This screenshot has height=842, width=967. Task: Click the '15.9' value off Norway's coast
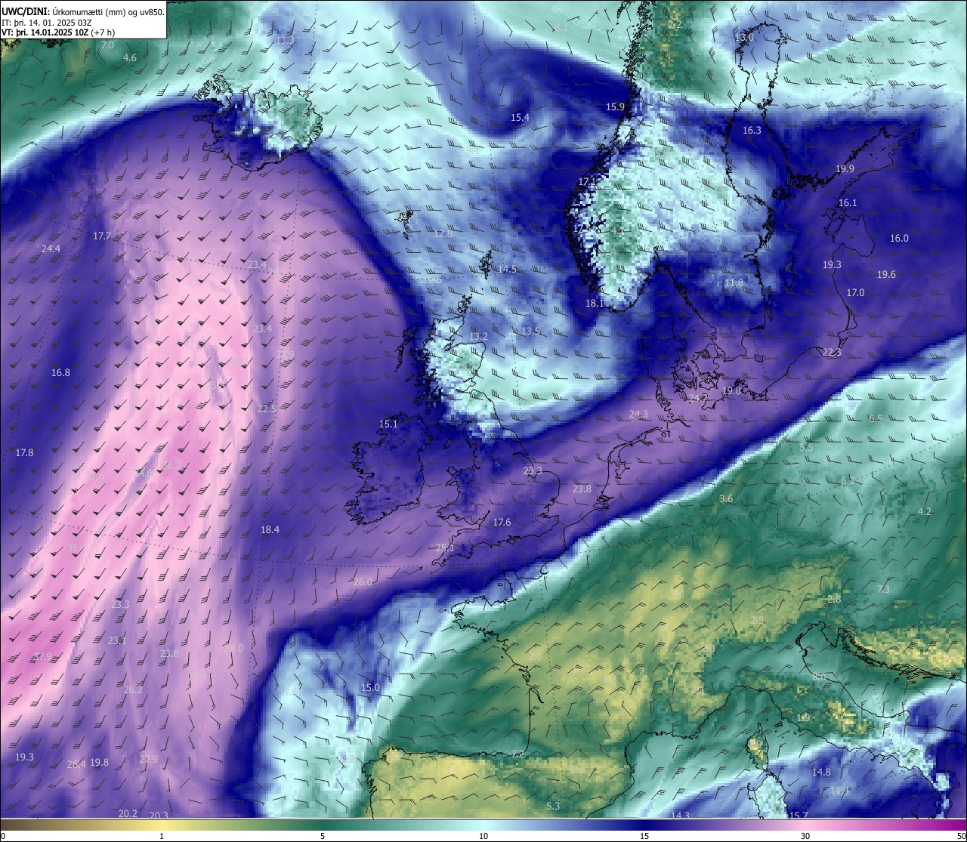[x=615, y=106]
